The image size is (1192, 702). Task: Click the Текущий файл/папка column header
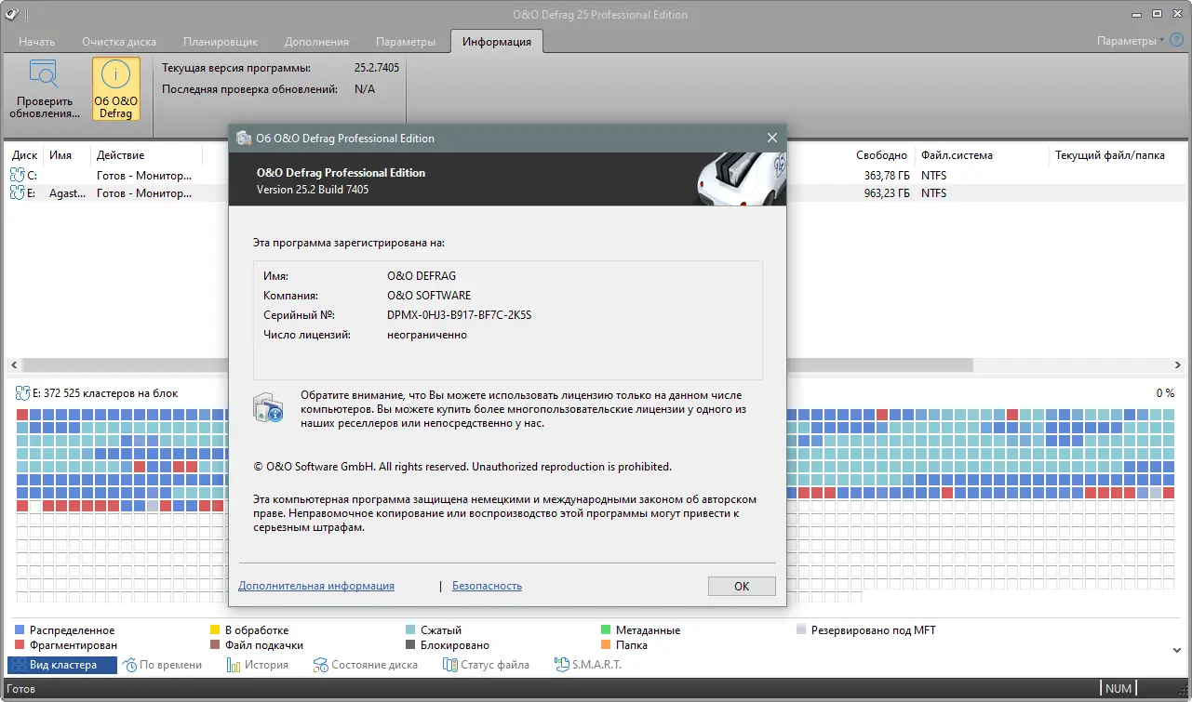click(x=1110, y=155)
